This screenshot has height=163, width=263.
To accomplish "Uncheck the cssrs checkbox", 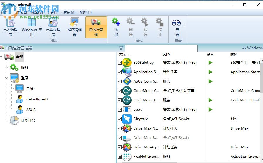I will (x=119, y=110).
